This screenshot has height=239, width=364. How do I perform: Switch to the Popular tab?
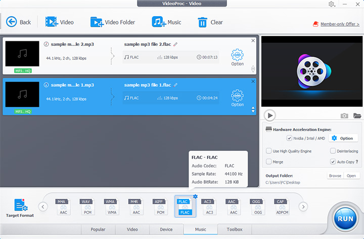98,229
